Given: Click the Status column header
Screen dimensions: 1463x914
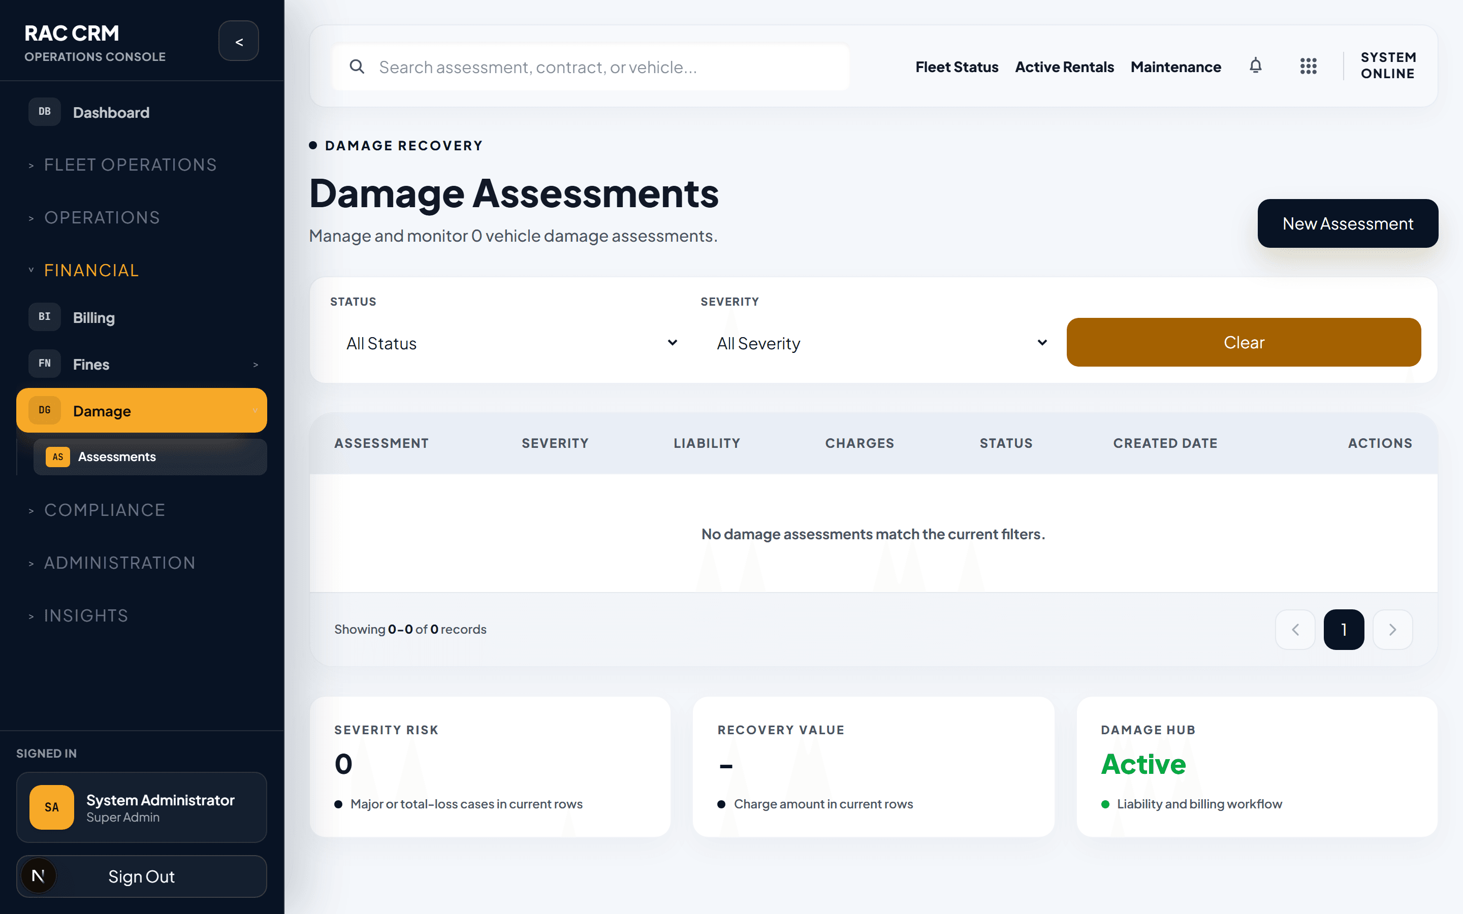Looking at the screenshot, I should (1006, 443).
